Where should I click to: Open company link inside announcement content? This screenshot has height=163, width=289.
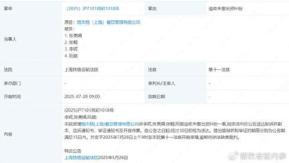[x=110, y=124]
